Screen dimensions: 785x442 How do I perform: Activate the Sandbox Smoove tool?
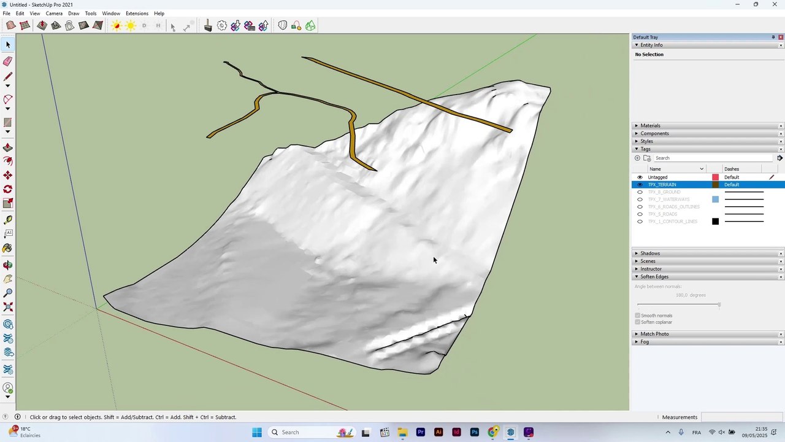(x=42, y=25)
